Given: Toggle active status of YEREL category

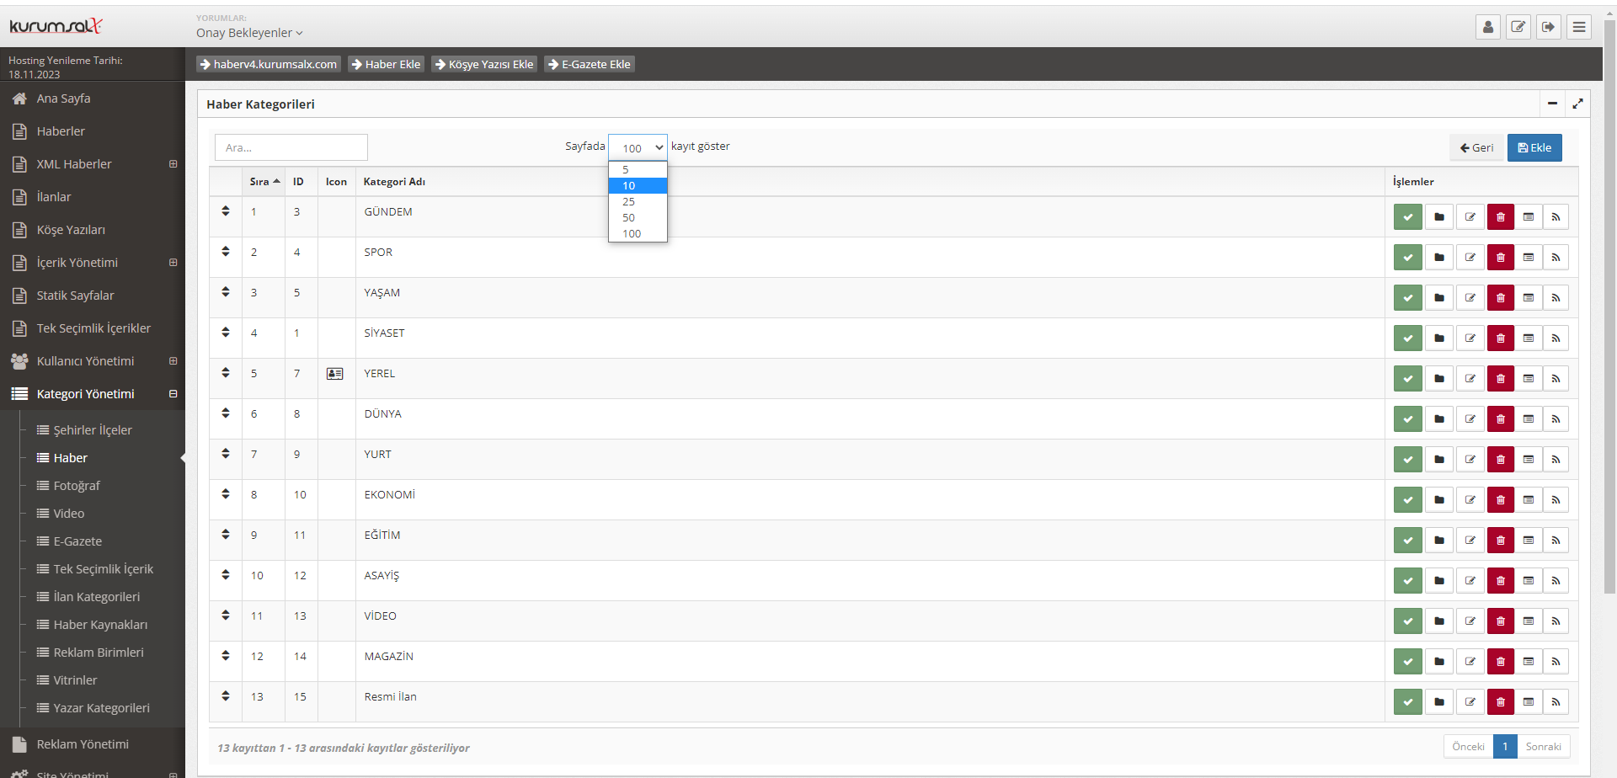Looking at the screenshot, I should click(1408, 379).
